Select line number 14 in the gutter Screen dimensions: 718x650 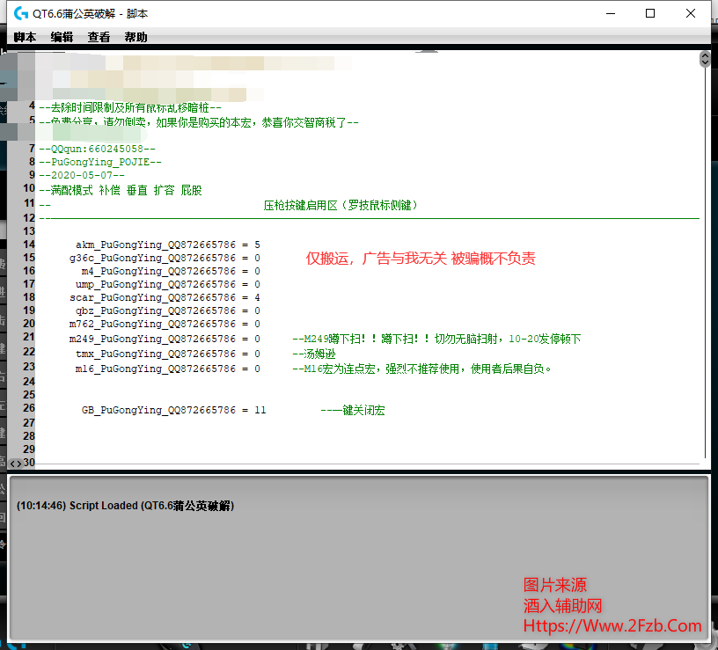point(29,242)
